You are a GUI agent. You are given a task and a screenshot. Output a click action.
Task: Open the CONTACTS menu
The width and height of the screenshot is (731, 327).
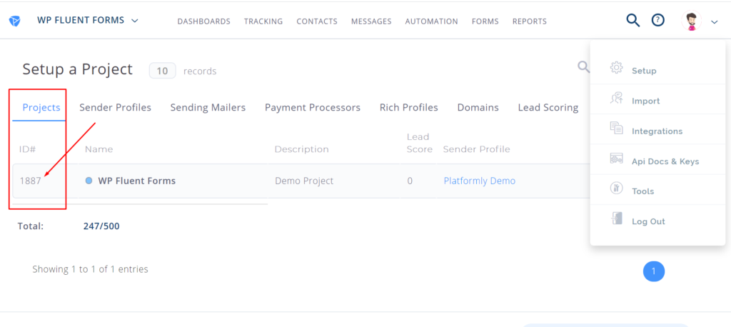point(317,21)
